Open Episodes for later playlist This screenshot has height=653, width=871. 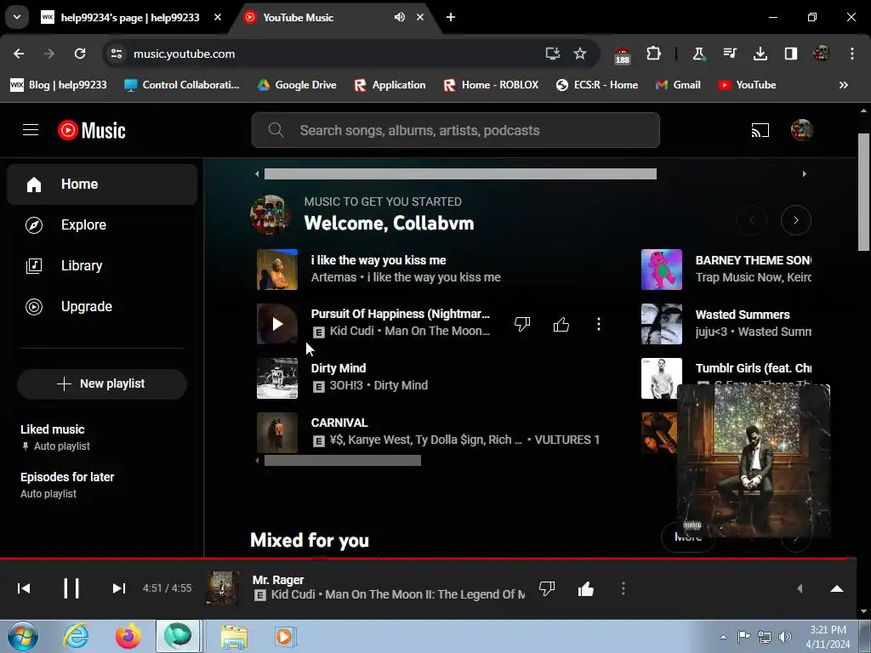click(x=102, y=485)
